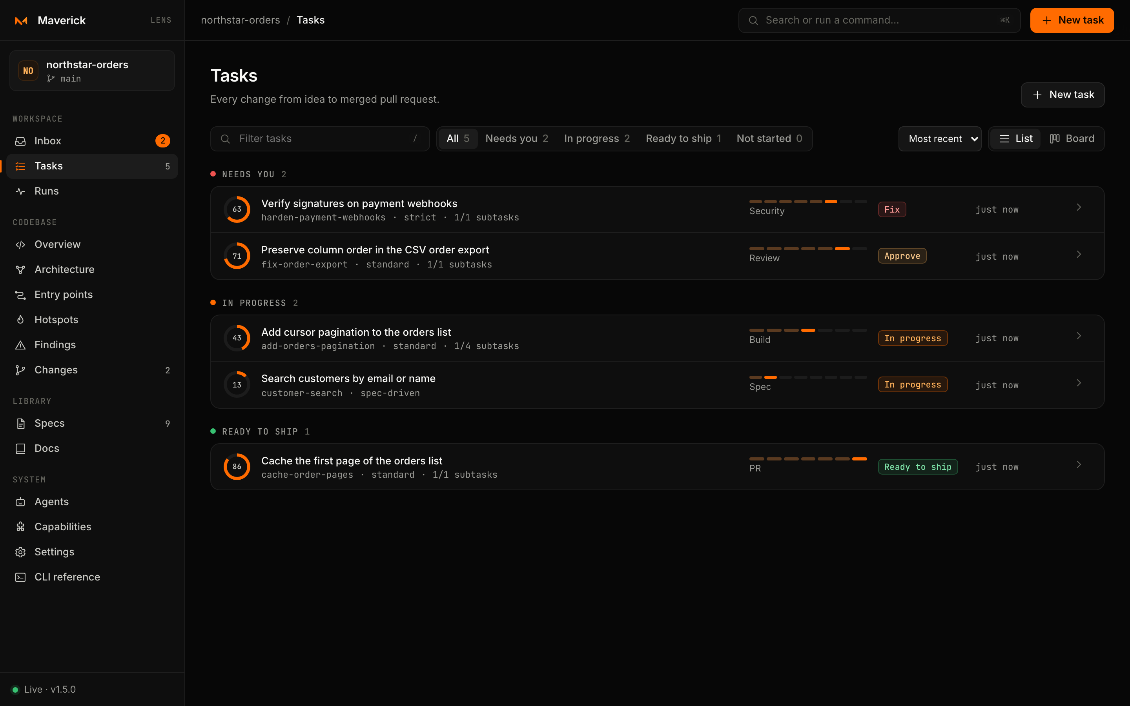Open the CLI reference page
The height and width of the screenshot is (706, 1130).
(92, 577)
